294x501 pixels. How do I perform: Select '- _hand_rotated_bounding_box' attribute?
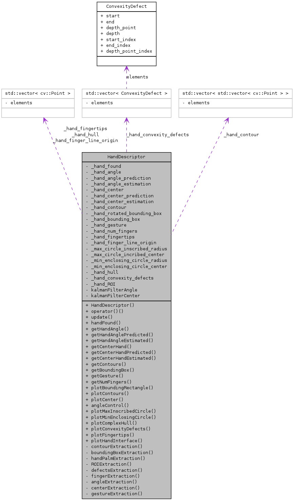[x=124, y=213]
